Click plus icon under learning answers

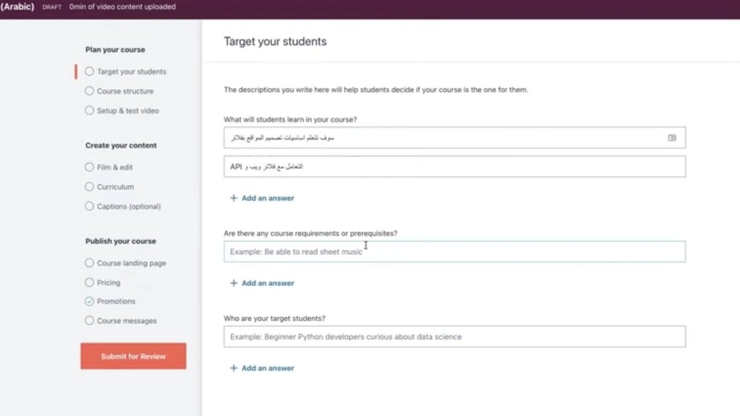pyautogui.click(x=234, y=198)
